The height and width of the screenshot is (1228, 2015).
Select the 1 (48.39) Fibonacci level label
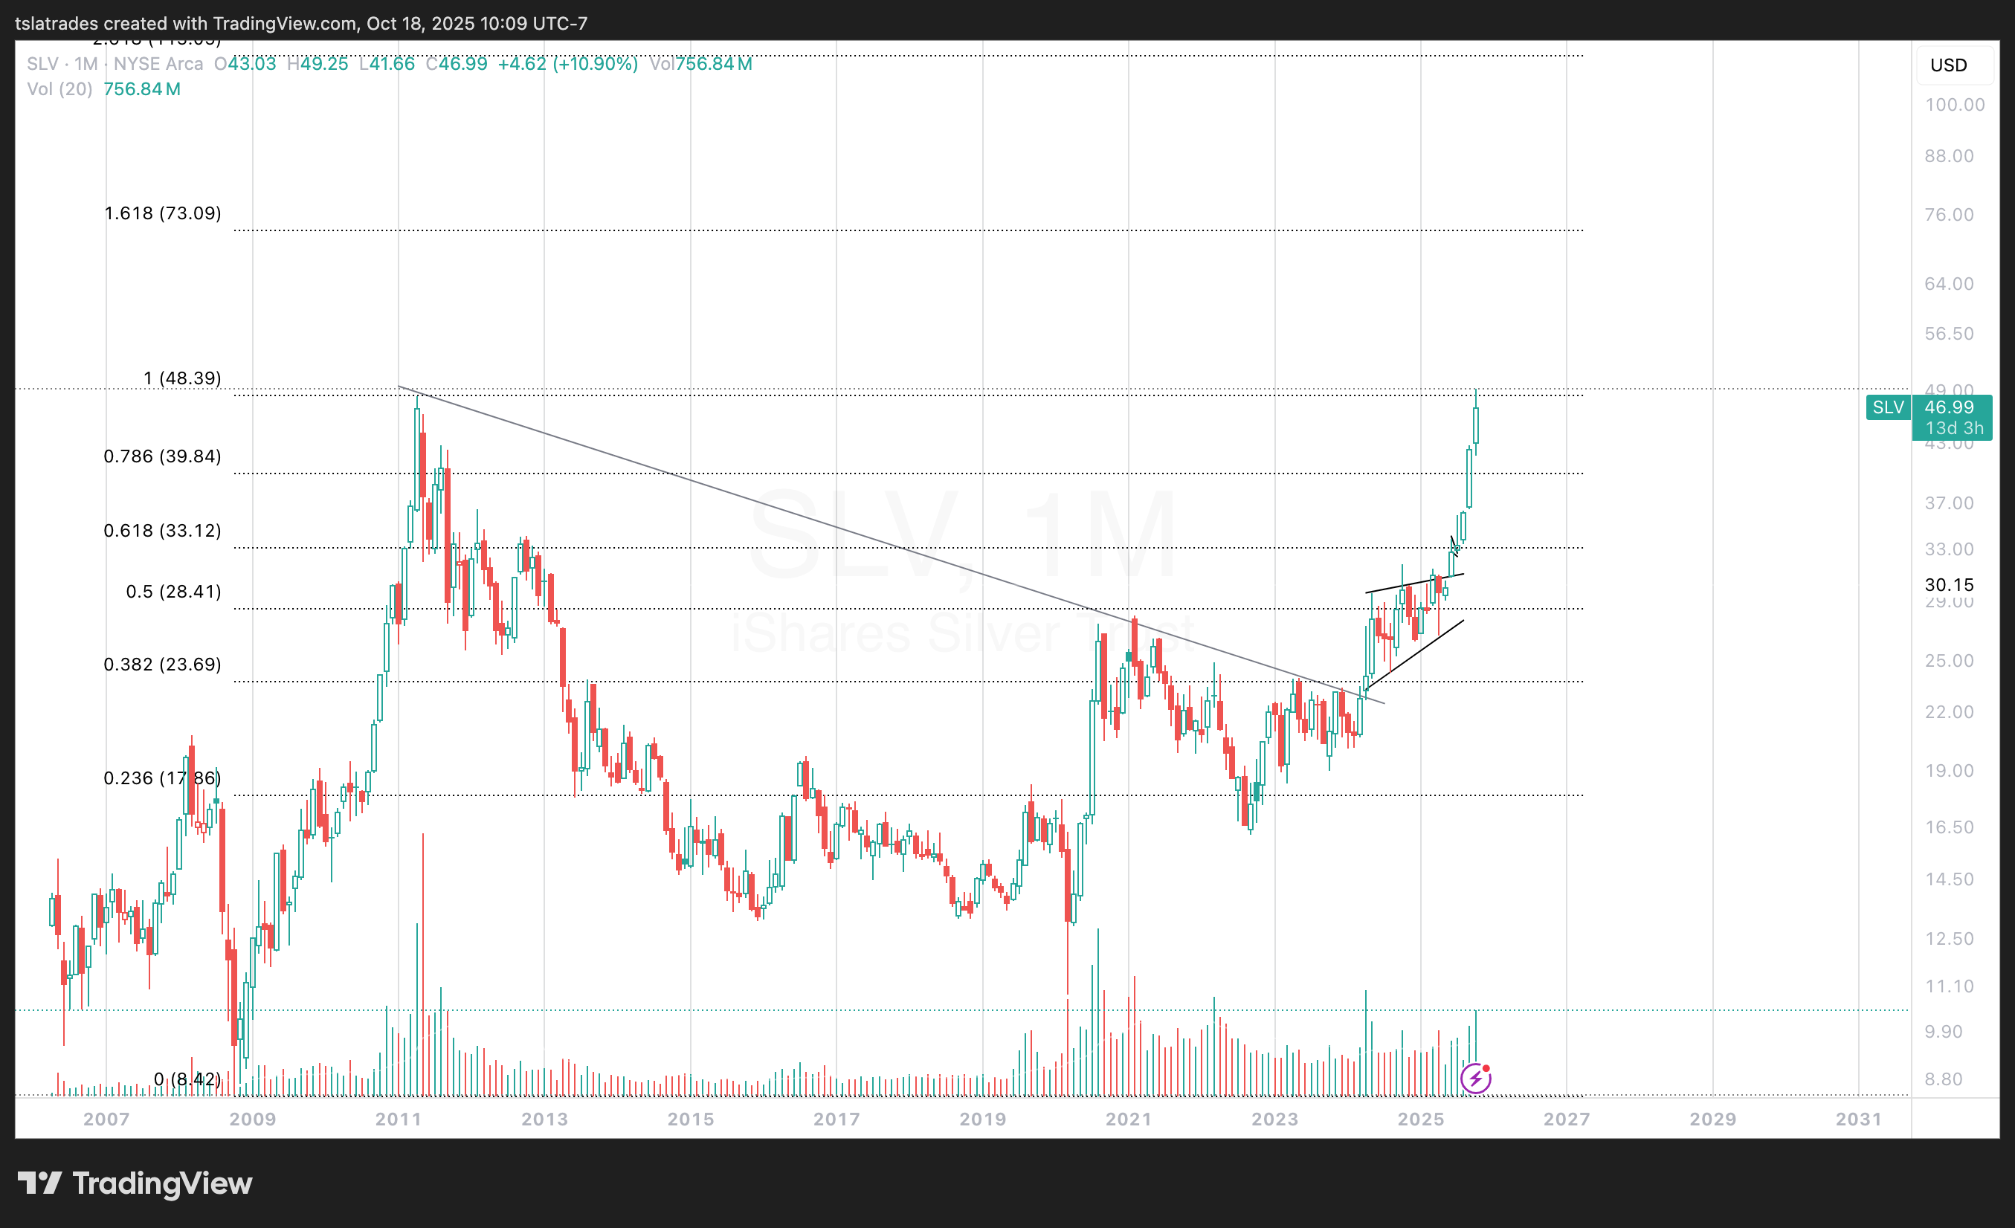pos(182,378)
